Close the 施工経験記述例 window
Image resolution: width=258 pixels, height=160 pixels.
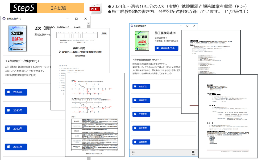click(194, 26)
